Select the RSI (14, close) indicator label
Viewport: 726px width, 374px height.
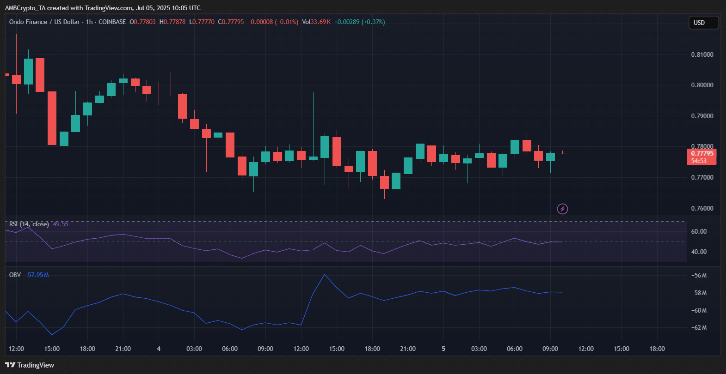pyautogui.click(x=29, y=224)
